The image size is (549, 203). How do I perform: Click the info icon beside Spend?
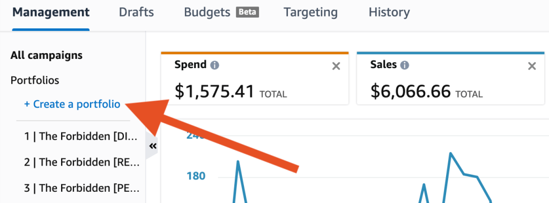click(x=214, y=65)
